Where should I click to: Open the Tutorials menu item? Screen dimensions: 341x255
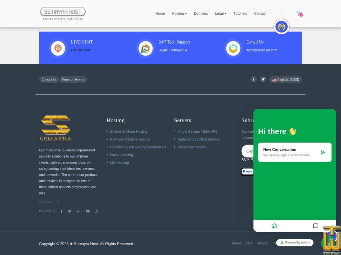coord(240,14)
